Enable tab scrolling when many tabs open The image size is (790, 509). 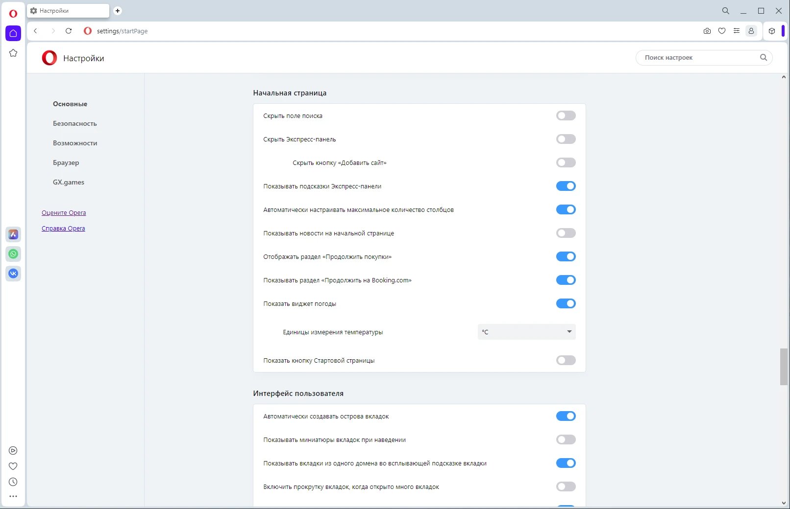point(566,486)
